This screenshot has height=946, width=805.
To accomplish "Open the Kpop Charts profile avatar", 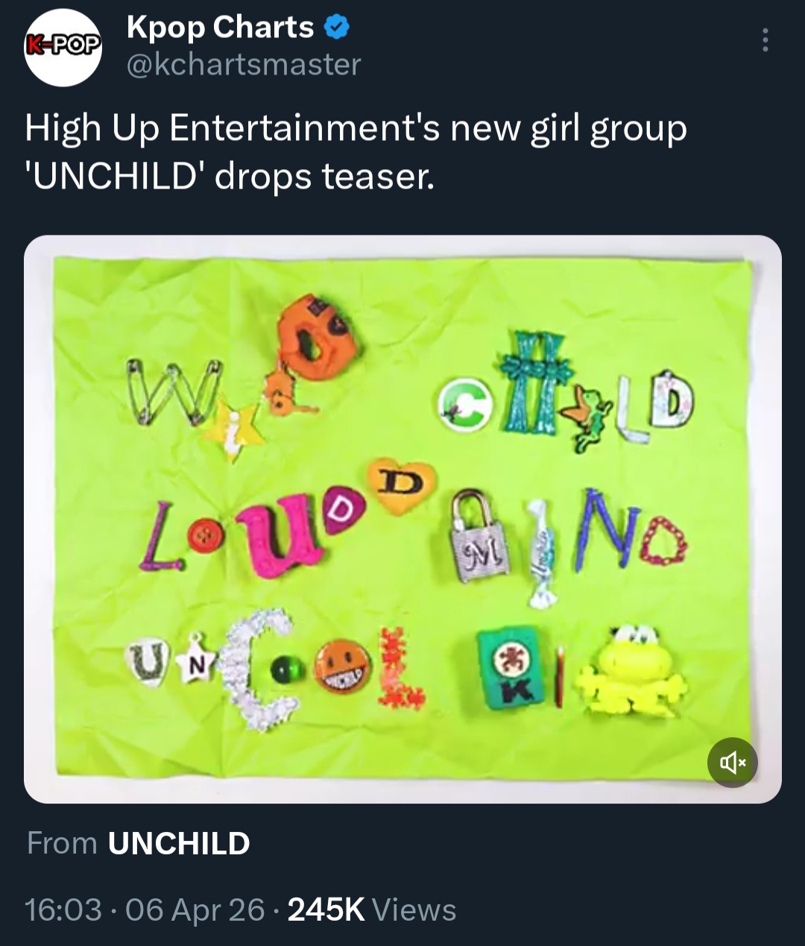I will tap(63, 47).
